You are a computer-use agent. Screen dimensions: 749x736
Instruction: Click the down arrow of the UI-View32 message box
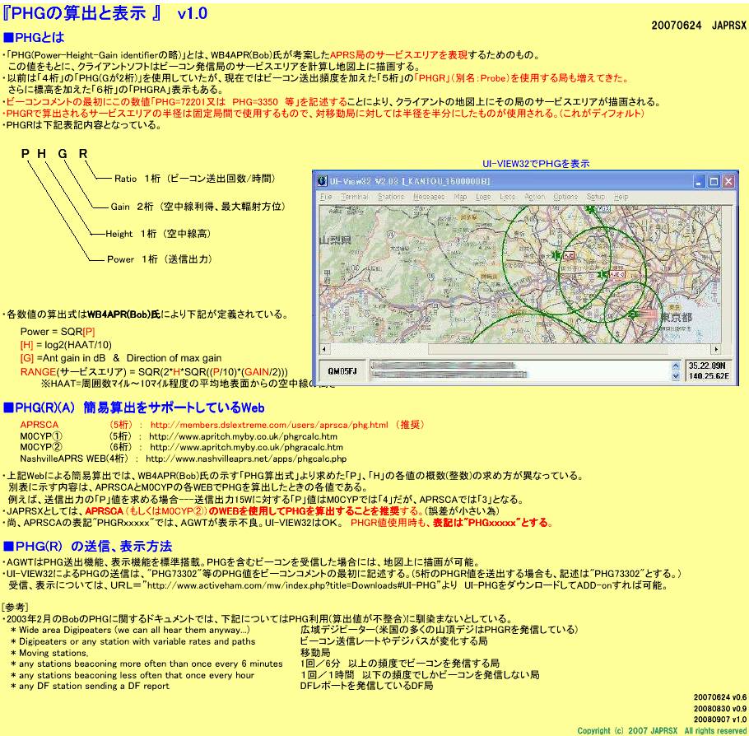click(x=675, y=375)
